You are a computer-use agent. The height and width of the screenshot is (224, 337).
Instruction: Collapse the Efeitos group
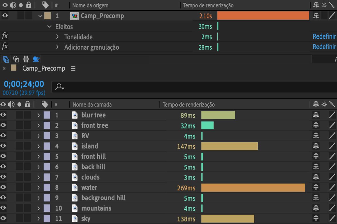click(49, 27)
